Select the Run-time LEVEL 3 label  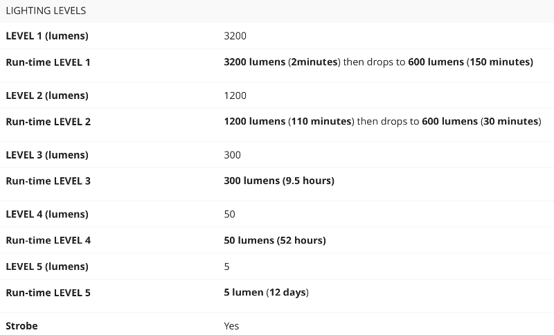(48, 181)
